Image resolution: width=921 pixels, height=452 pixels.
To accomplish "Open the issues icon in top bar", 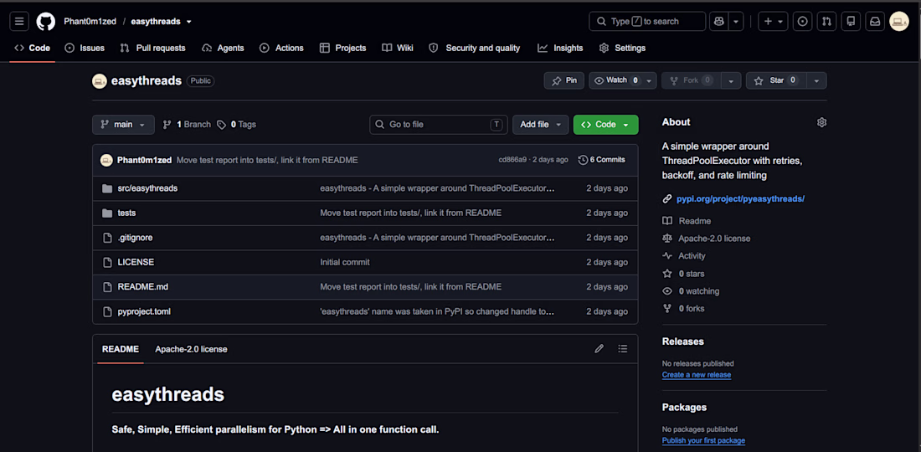I will [x=802, y=22].
